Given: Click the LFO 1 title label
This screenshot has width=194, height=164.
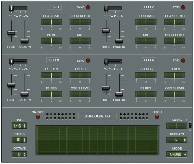Looking at the screenshot, I should [x=54, y=7].
